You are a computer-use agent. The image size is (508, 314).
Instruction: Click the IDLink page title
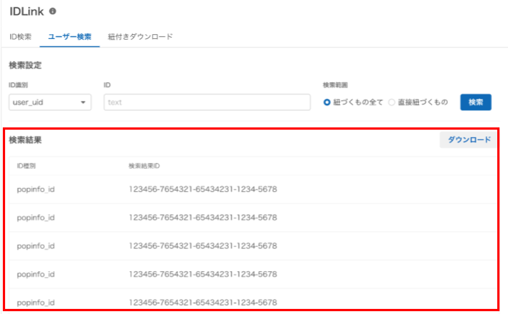pyautogui.click(x=27, y=12)
